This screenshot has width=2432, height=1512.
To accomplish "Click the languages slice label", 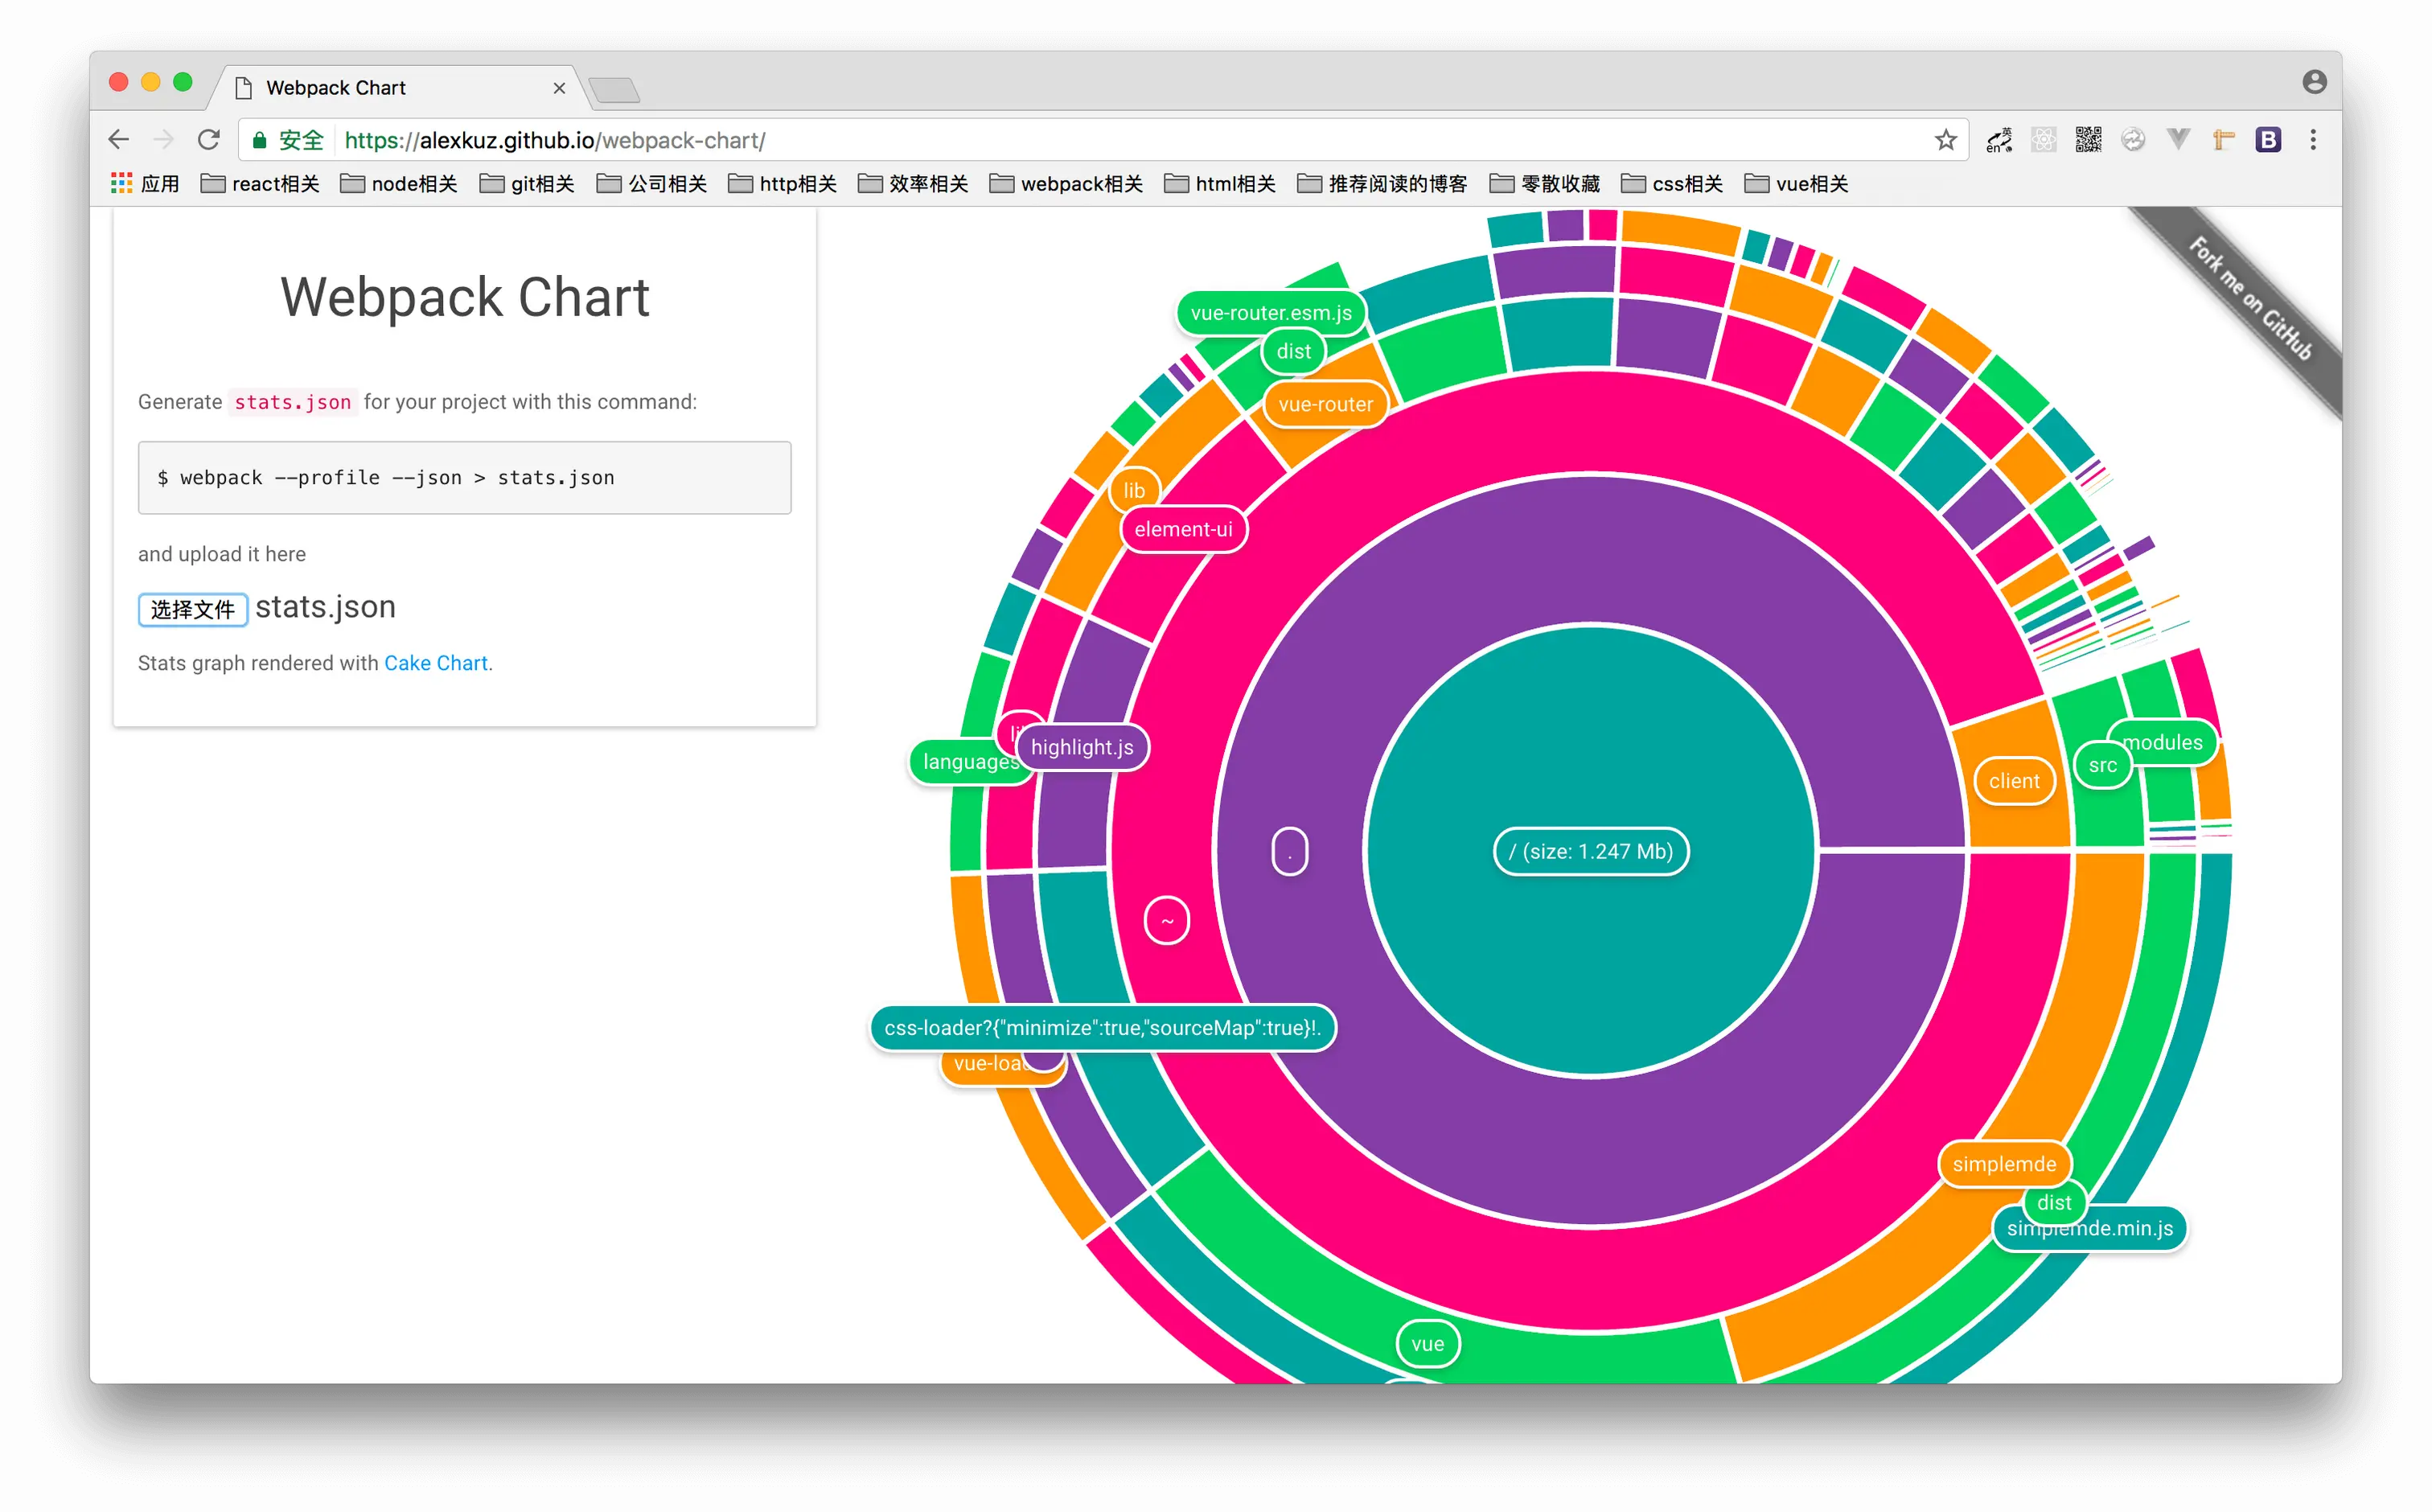I will click(967, 762).
